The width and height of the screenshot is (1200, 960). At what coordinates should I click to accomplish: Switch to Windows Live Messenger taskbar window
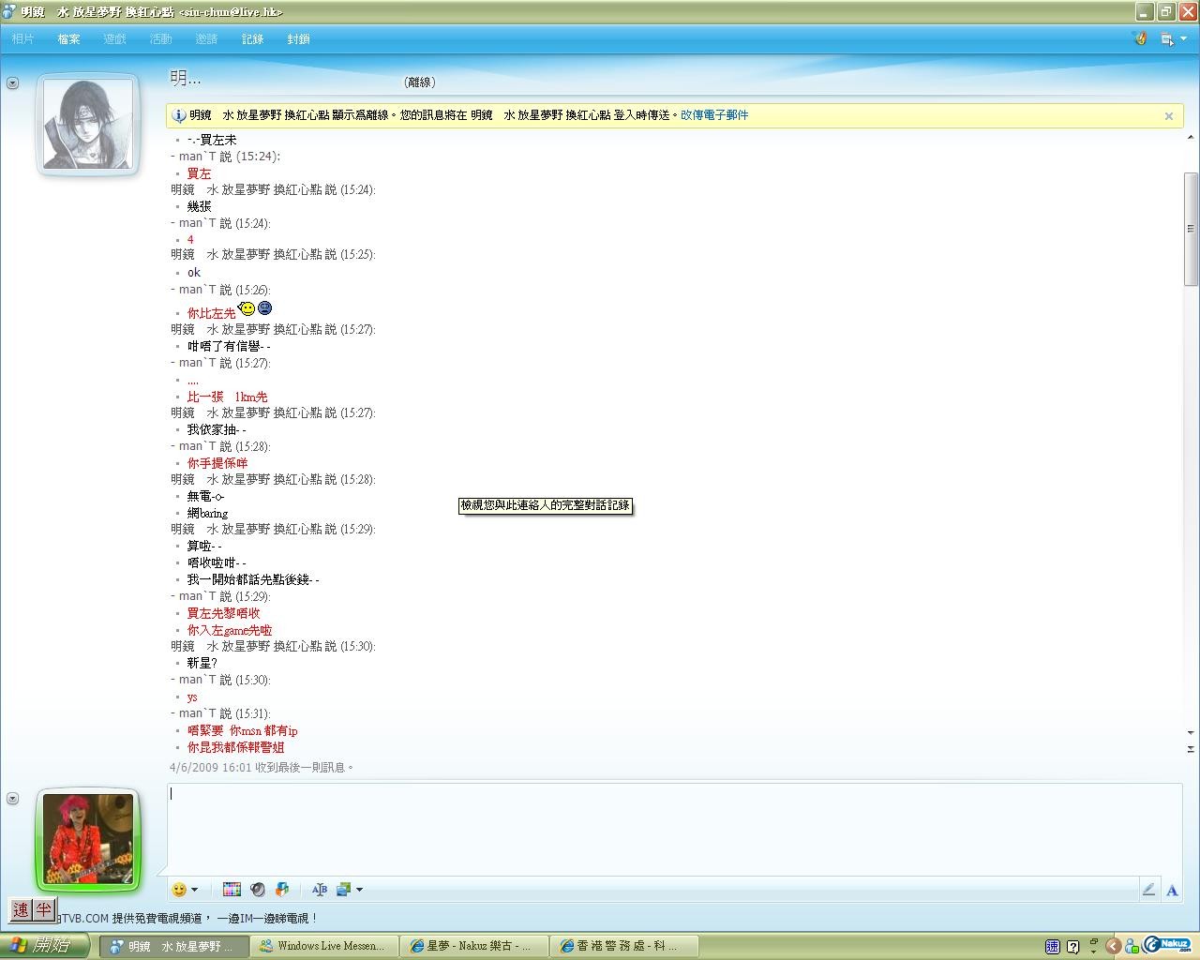click(323, 946)
